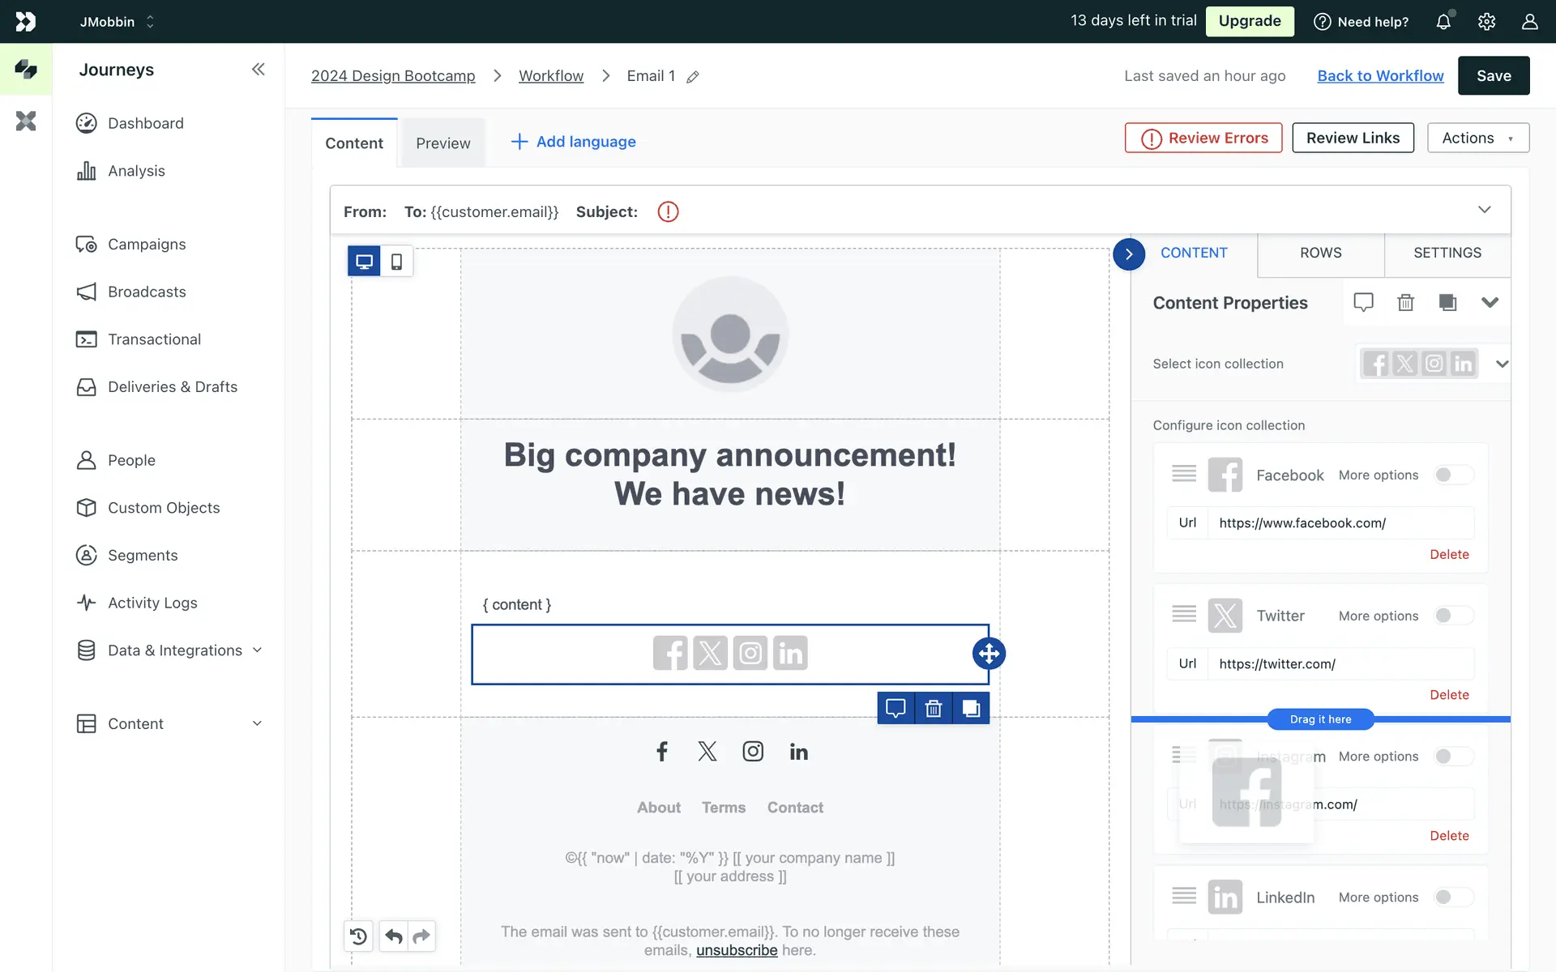Screen dimensions: 1556x972
Task: Open the Preview tab
Action: (442, 143)
